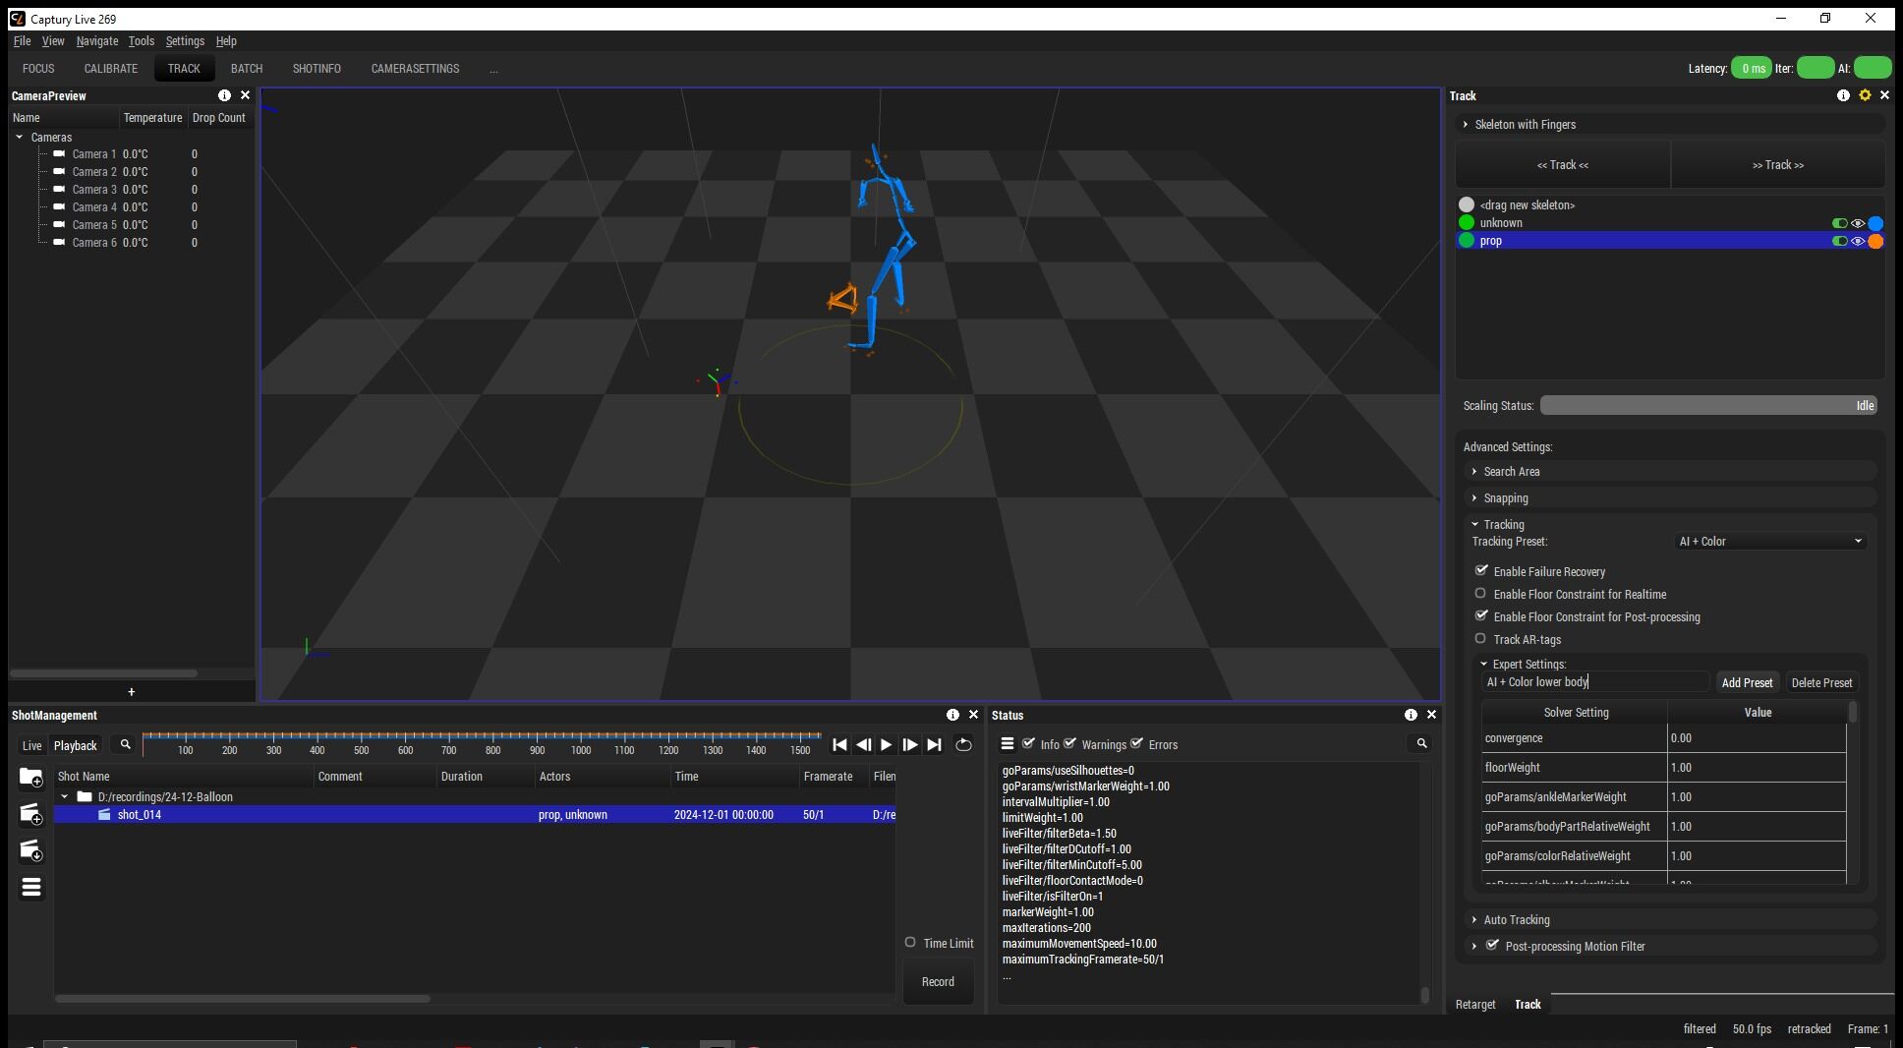Switch to the CALIBRATE tab
Viewport: 1903px width, 1048px height.
tap(110, 69)
